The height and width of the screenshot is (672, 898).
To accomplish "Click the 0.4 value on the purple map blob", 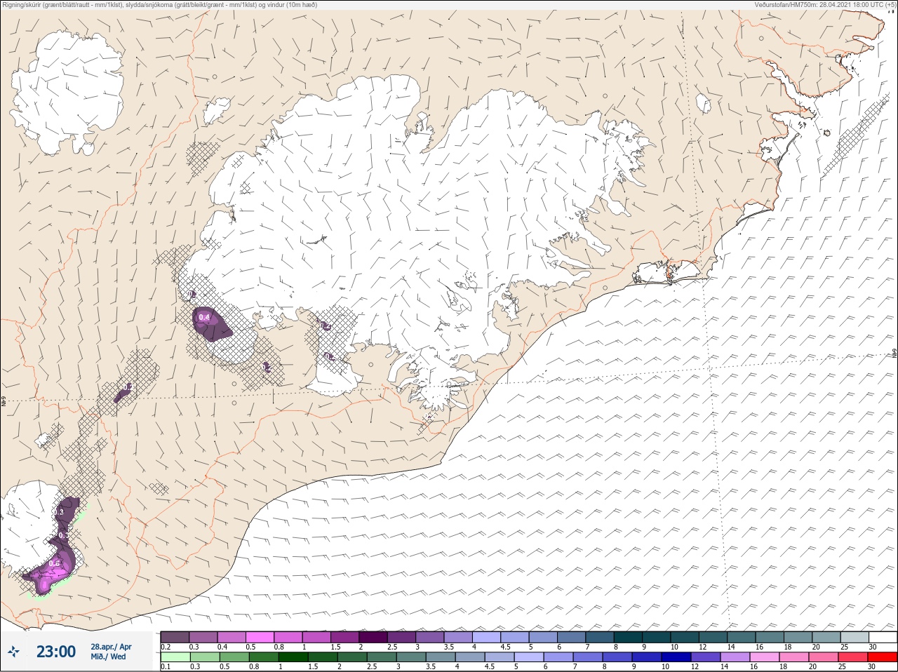I will (204, 318).
